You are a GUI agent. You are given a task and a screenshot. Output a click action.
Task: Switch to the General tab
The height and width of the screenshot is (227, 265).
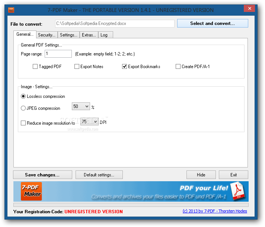pos(25,34)
